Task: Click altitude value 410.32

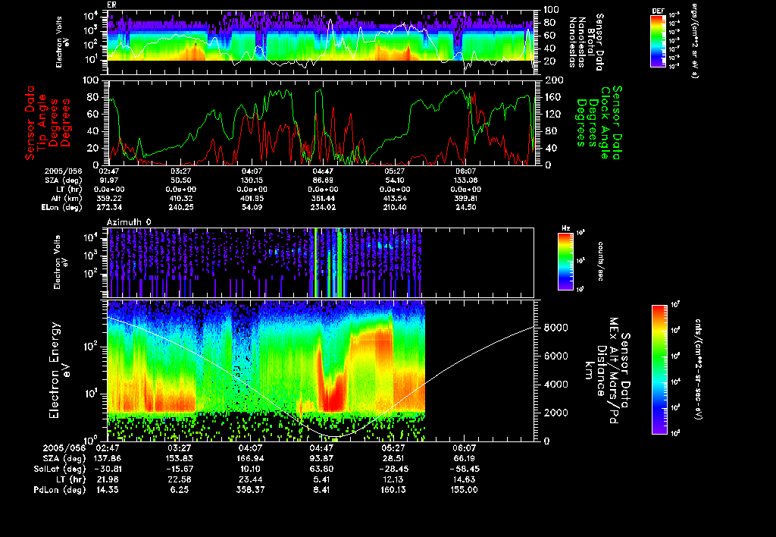Action: point(181,198)
